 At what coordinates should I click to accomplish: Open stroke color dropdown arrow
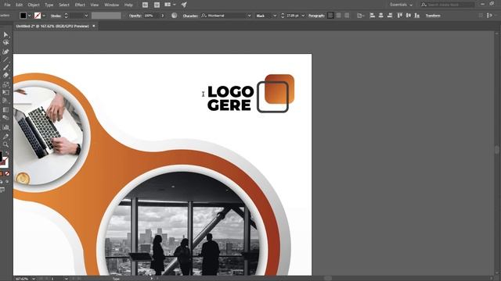(44, 16)
